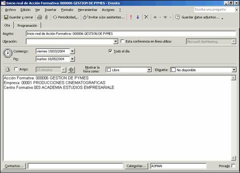
Task: Click the Guardar y cerrar save icon
Action: coord(6,17)
